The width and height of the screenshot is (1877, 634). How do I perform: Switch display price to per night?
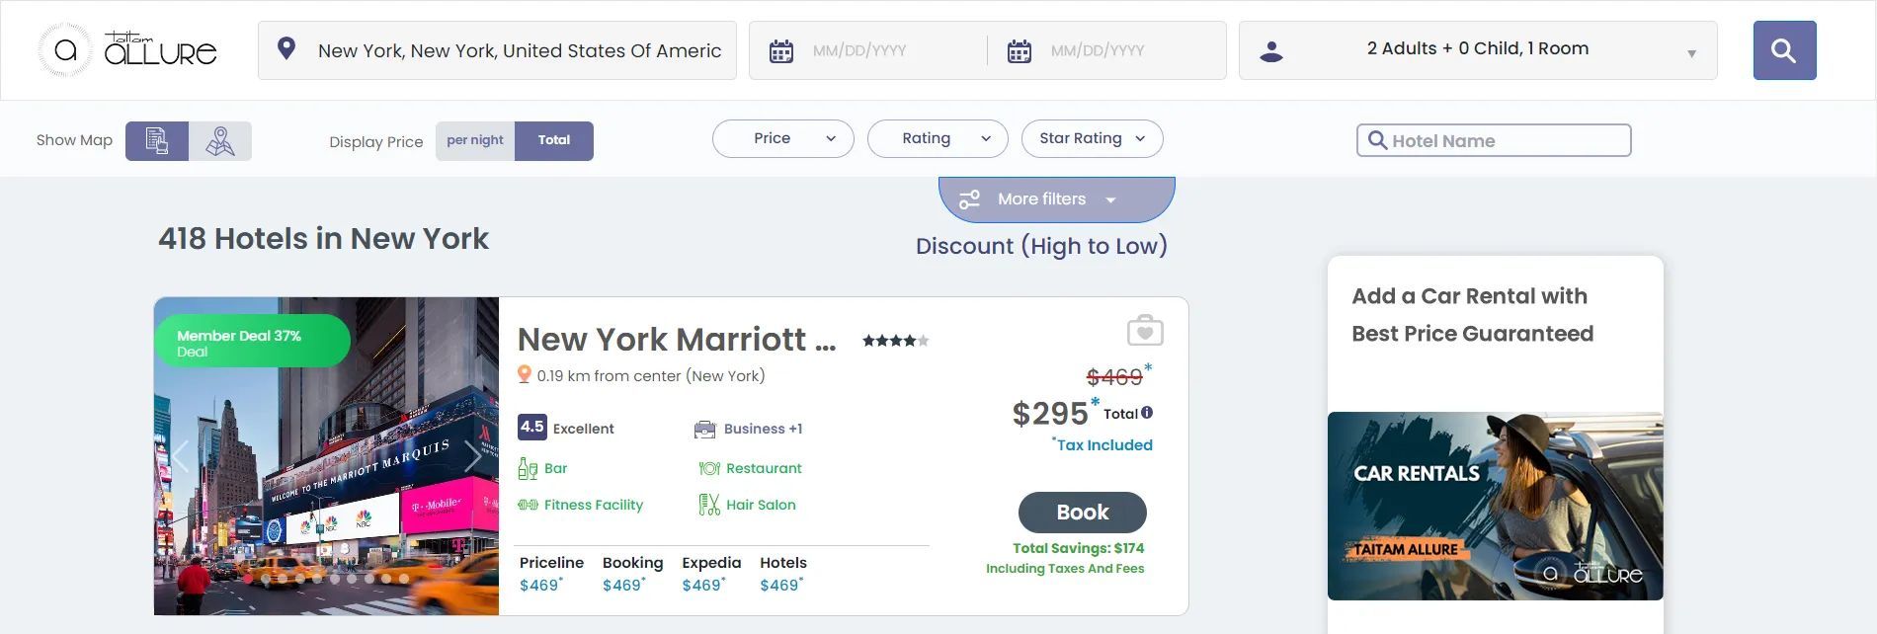[474, 140]
